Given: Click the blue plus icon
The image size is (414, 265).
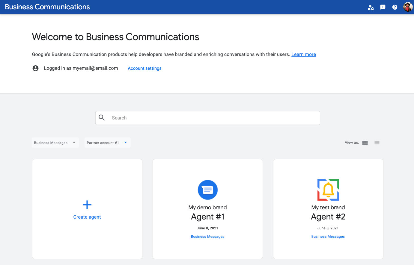Looking at the screenshot, I should point(87,205).
